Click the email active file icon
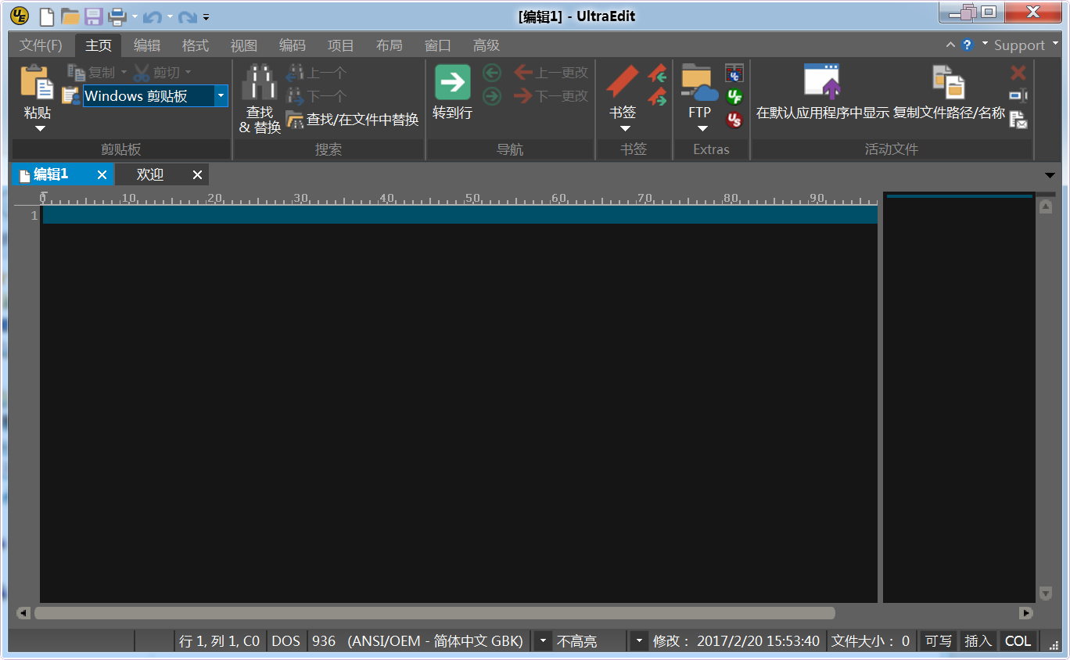The image size is (1070, 660). 1018,120
